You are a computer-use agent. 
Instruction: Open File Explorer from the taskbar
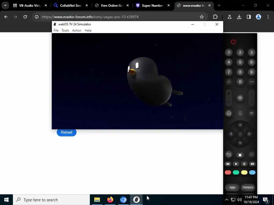(97, 200)
